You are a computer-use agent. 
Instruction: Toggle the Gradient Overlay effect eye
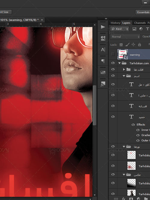138,135
